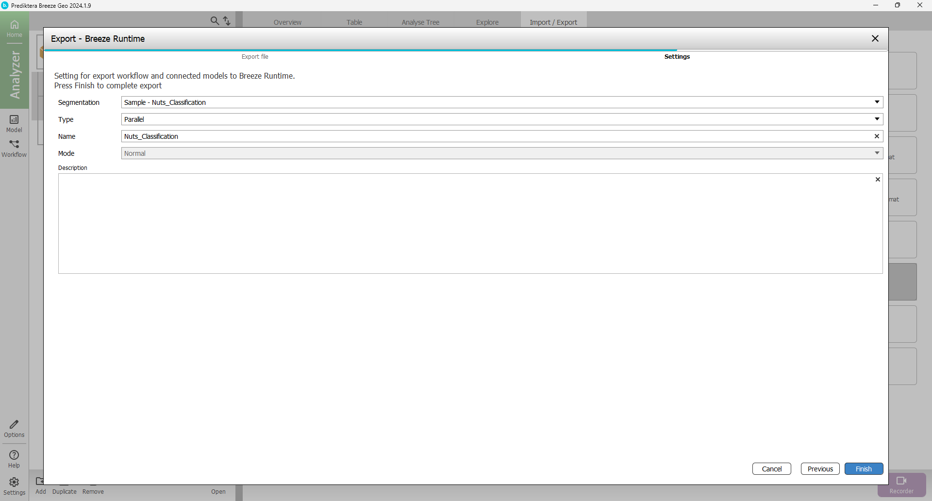Screen dimensions: 932x501
Task: Expand the Segmentation dropdown
Action: tap(877, 102)
